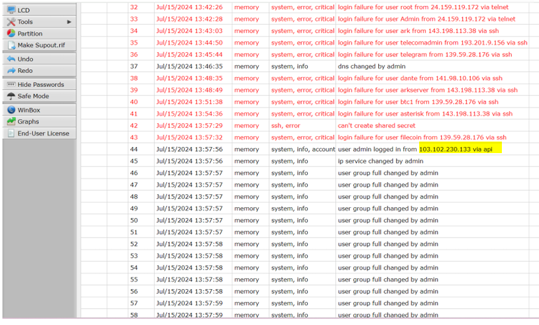
Task: Click the LCD monitor icon
Action: pyautogui.click(x=11, y=10)
